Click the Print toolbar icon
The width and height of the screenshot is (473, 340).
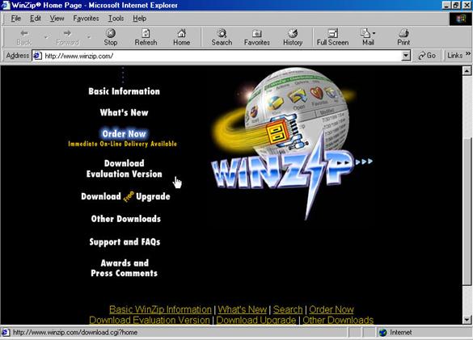tap(403, 37)
